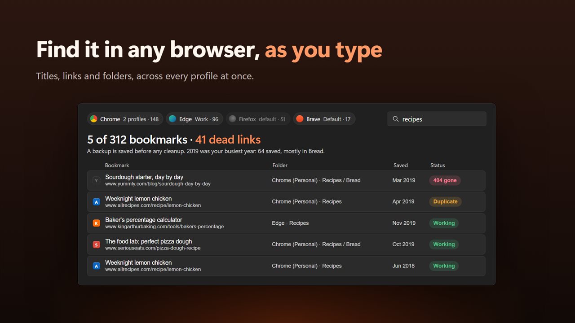This screenshot has width=575, height=323.
Task: Click the Chrome browser logo icon
Action: 94,119
